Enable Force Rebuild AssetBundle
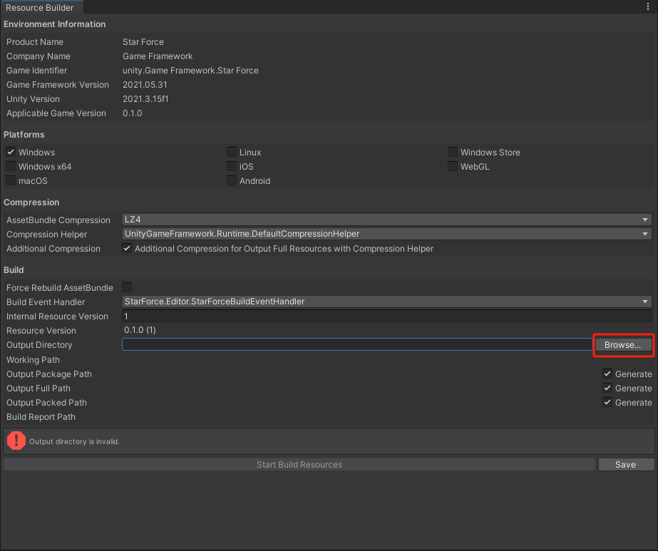This screenshot has height=551, width=658. 126,287
